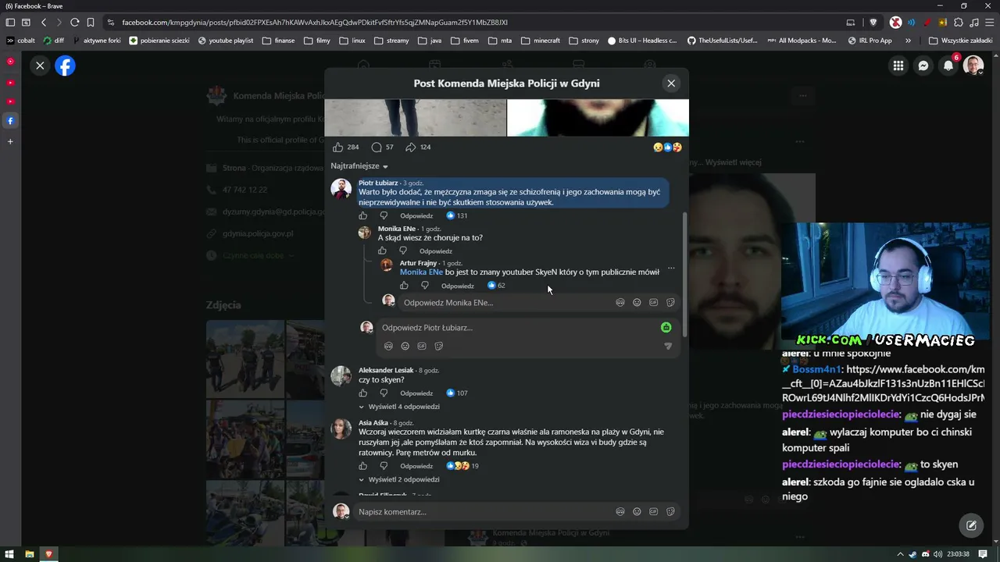
Task: Open a new tab with the plus button
Action: tap(10, 142)
